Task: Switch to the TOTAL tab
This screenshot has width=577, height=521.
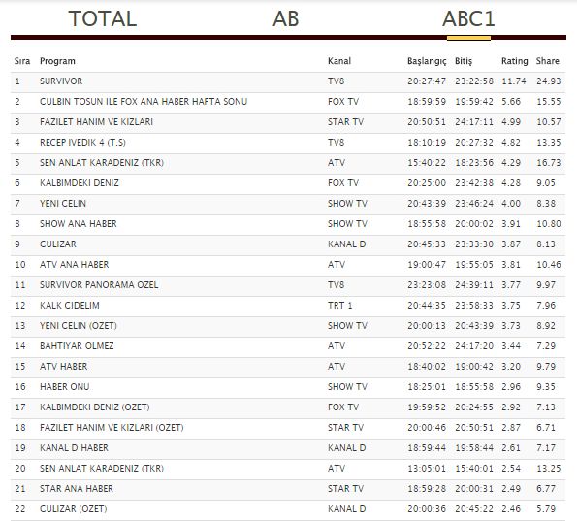Action: [102, 18]
